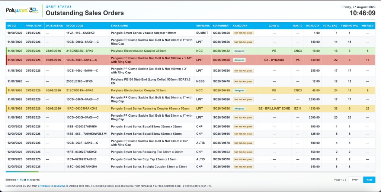Select Polyfuse PE100 Stub End 500mm row name
Viewport: 381px width, 192px height.
pos(151,81)
